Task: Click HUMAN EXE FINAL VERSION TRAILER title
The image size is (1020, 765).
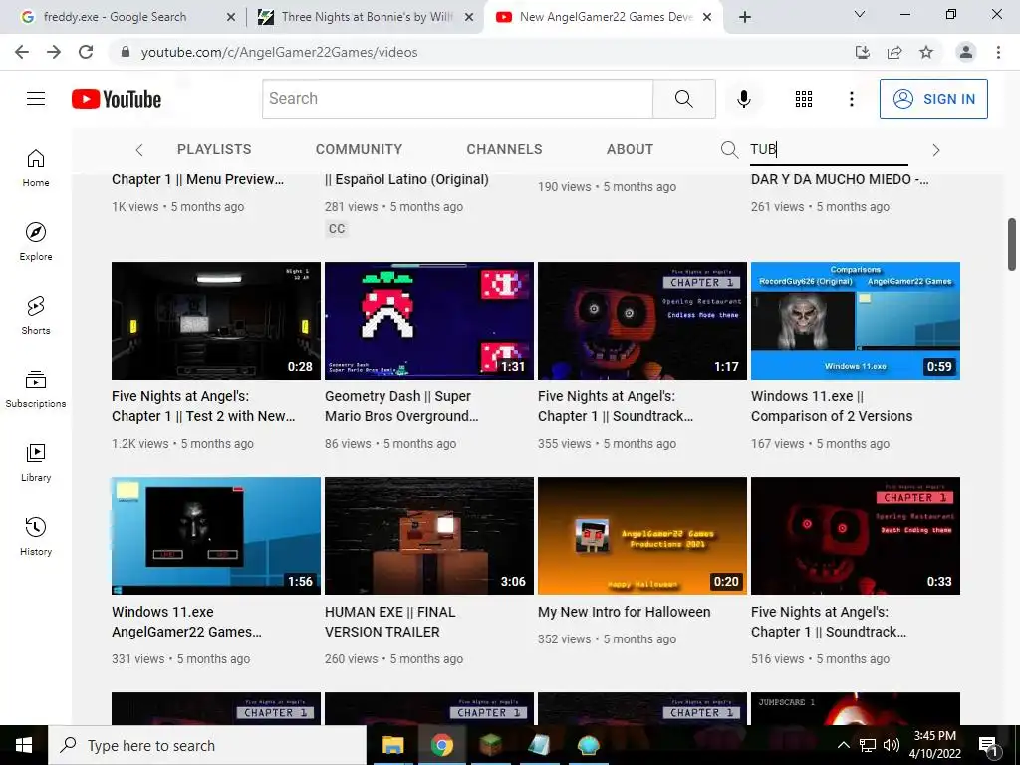Action: point(390,622)
